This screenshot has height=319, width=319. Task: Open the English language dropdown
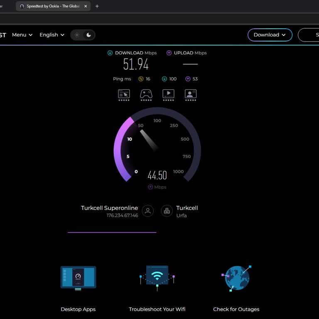(52, 35)
